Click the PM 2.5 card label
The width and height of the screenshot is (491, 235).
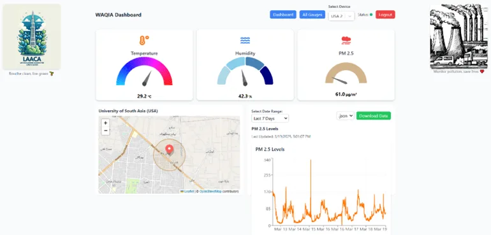point(346,53)
